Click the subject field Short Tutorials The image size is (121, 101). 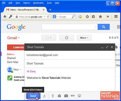point(70,63)
